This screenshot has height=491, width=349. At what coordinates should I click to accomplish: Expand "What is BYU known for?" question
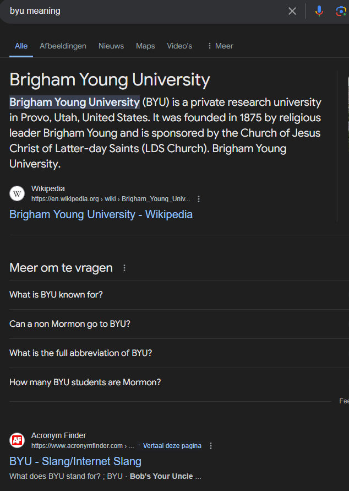[x=179, y=295]
